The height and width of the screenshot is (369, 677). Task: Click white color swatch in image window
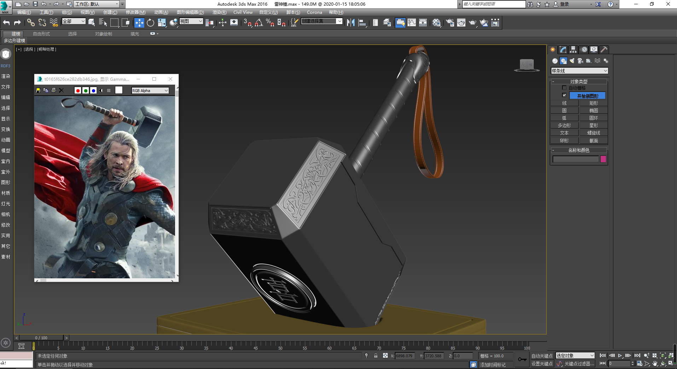pyautogui.click(x=119, y=90)
